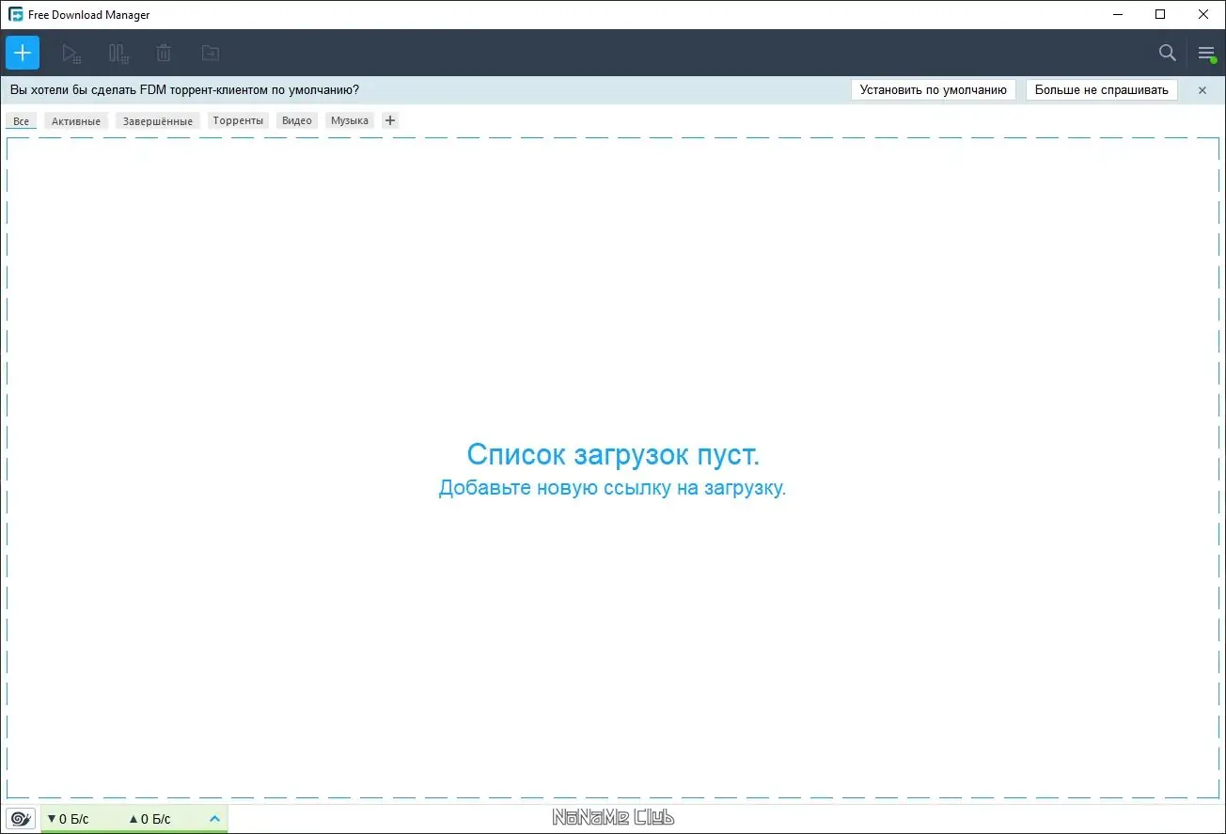This screenshot has width=1226, height=834.
Task: Click the download speed 0 Б/с indicator
Action: pos(68,819)
